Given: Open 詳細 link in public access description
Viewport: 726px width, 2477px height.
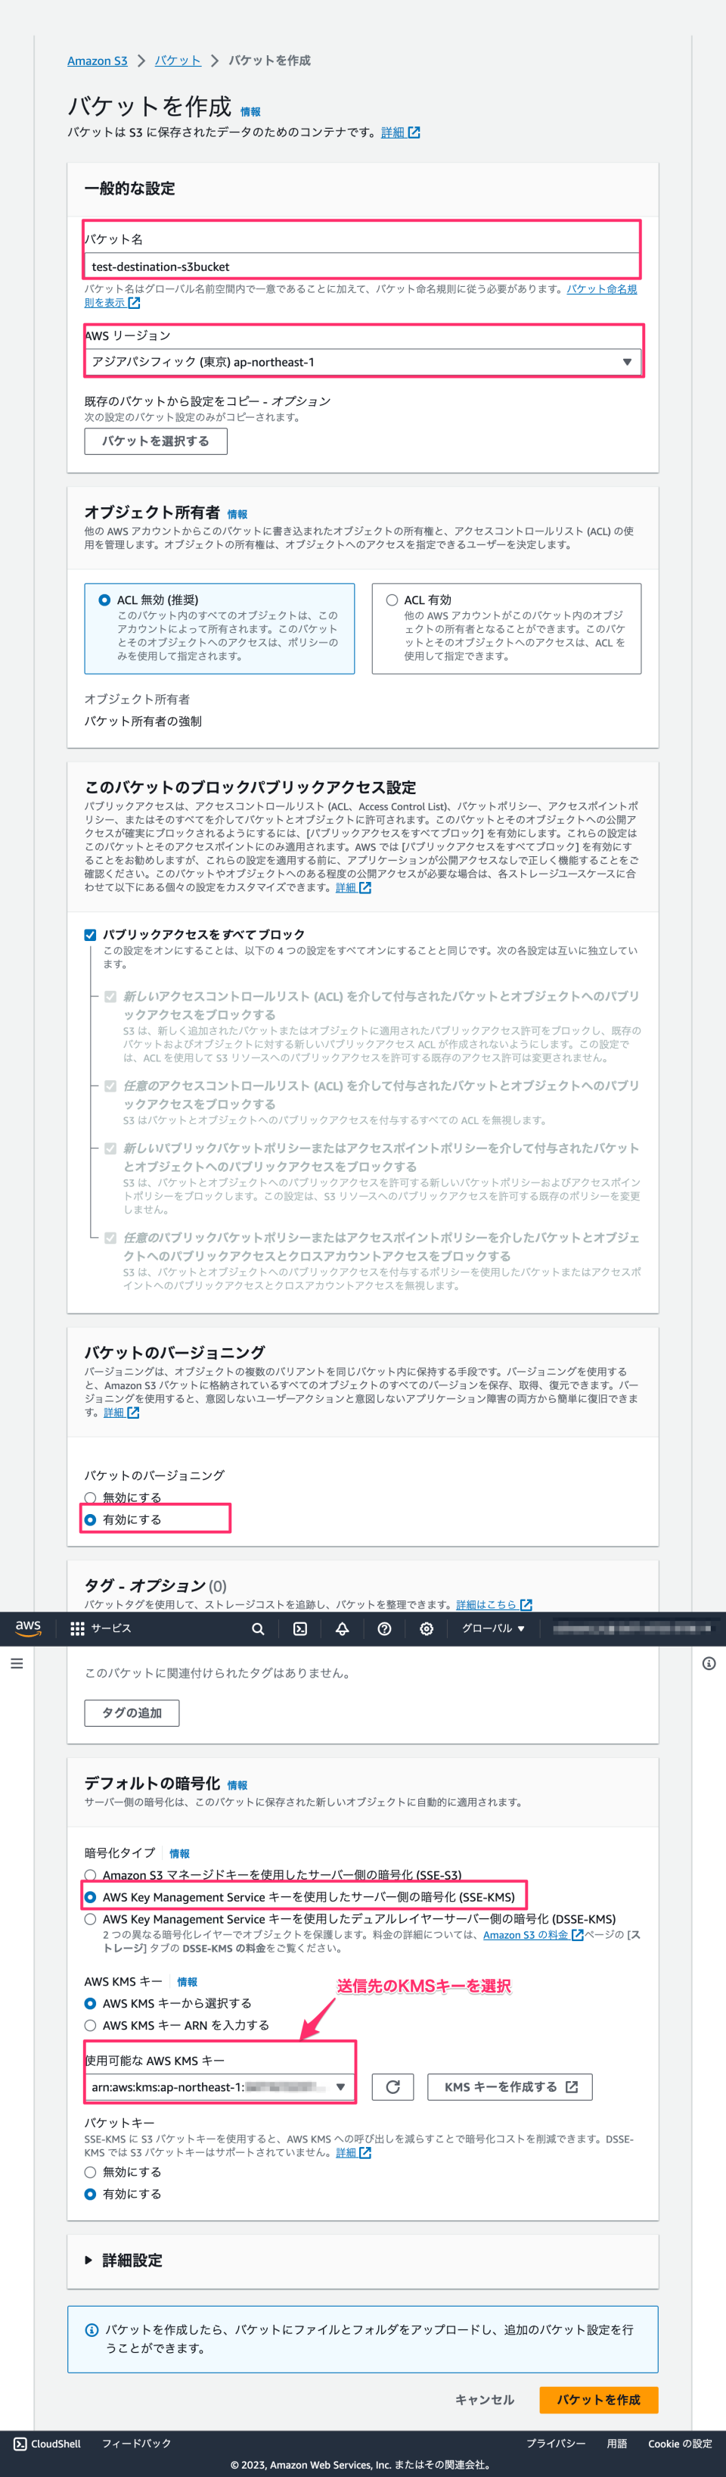Looking at the screenshot, I should coord(352,887).
